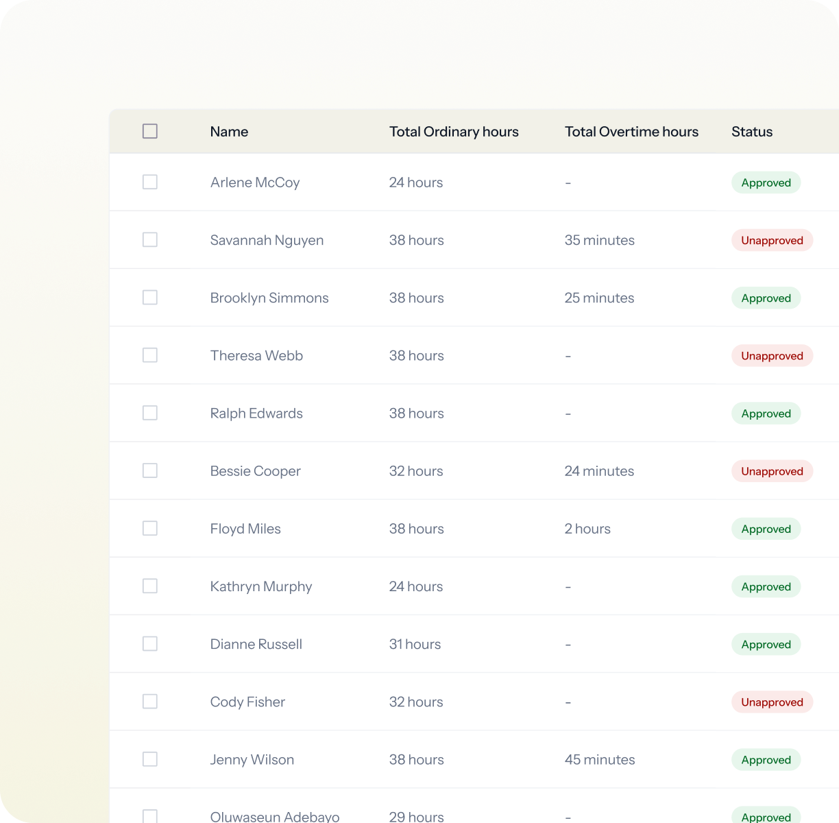Select the Brooklyn Simmons name cell
This screenshot has height=823, width=839.
coord(269,298)
